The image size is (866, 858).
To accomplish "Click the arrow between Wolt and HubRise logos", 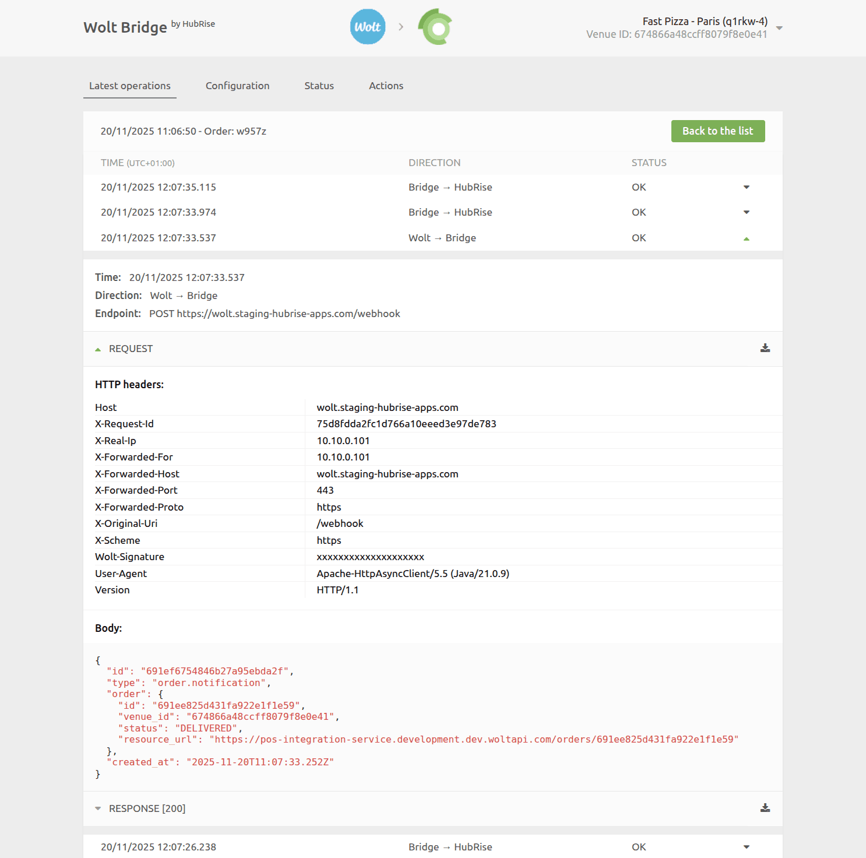I will tap(401, 26).
